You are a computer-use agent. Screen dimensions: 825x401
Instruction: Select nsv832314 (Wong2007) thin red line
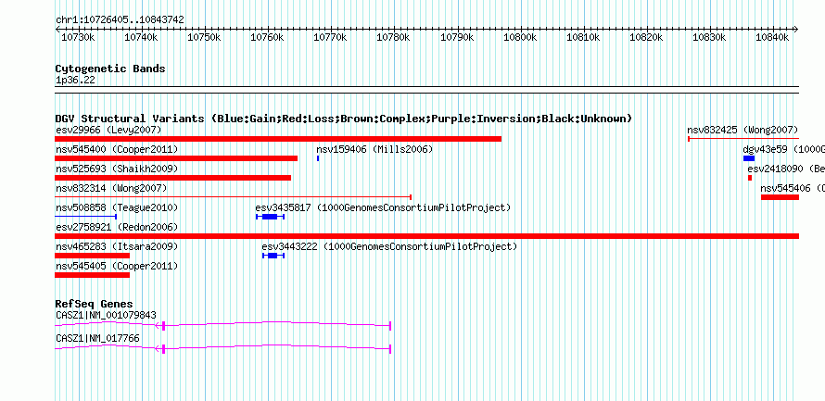(x=233, y=197)
